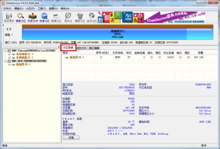Image resolution: width=220 pixels, height=149 pixels.
Task: Click the 447.1GB capacity cell in the table
Action: coord(198,57)
